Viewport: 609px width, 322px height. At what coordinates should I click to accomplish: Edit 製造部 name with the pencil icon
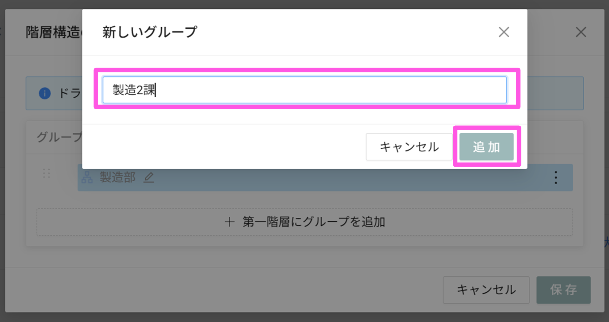point(149,178)
